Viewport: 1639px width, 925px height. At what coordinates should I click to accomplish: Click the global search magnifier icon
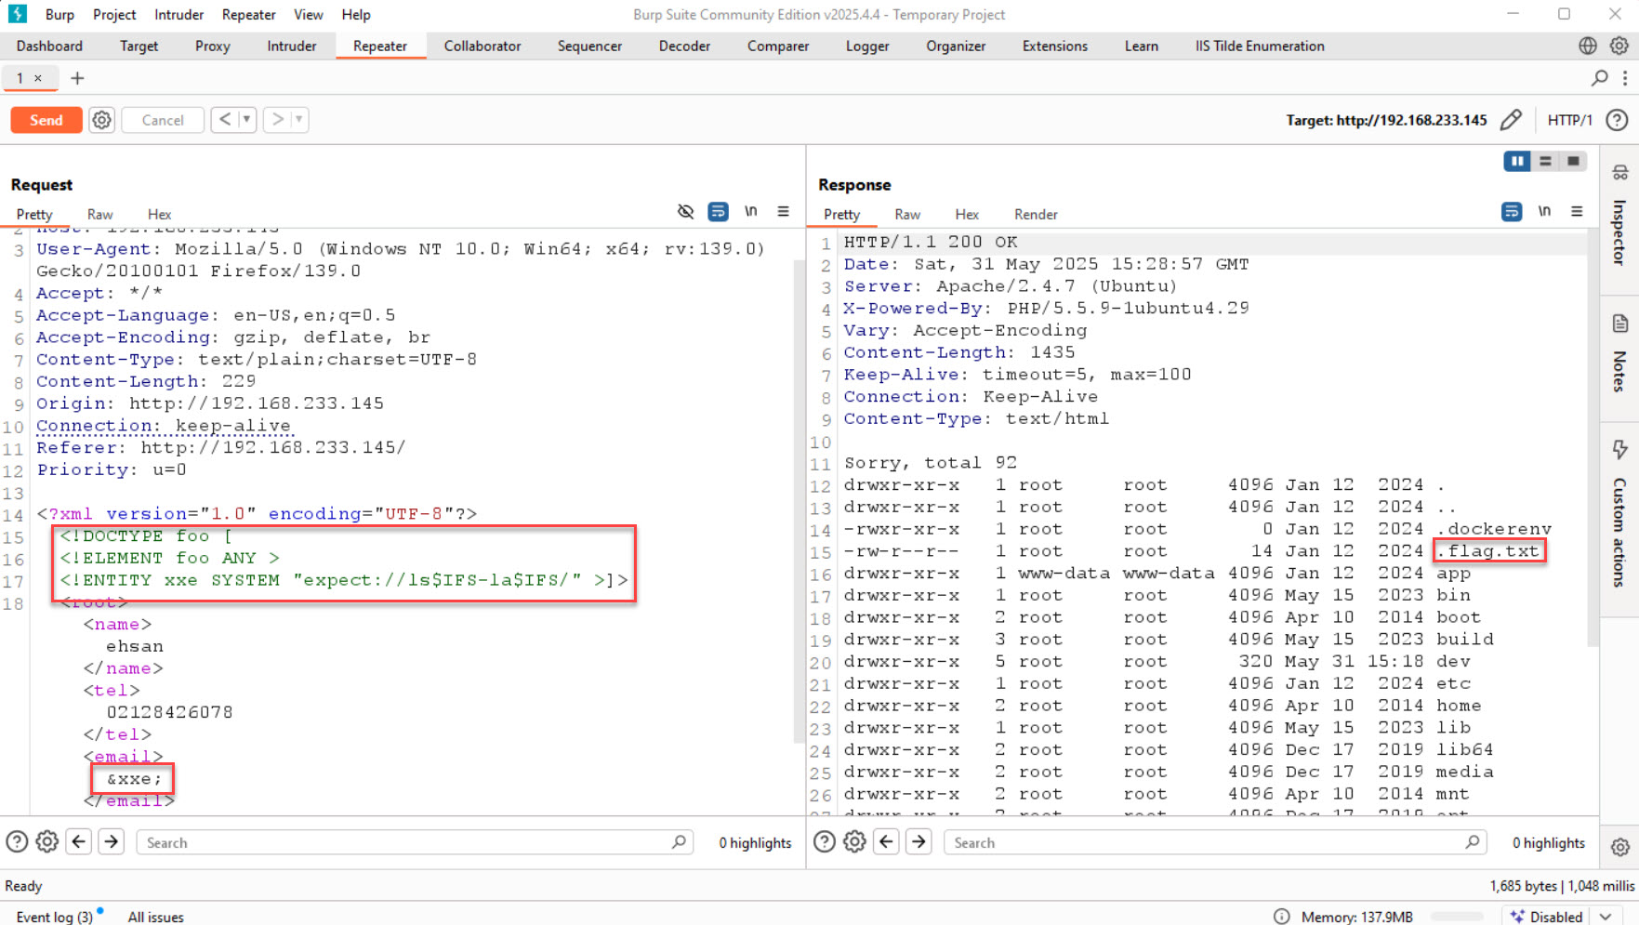(1600, 78)
